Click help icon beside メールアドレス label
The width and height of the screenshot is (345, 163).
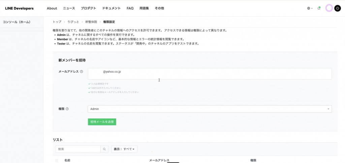tap(82, 71)
